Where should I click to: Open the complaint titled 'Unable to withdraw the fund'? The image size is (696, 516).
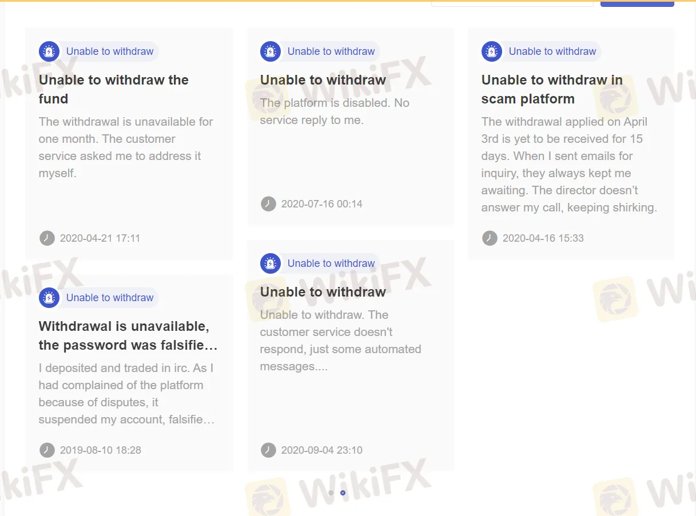click(x=113, y=89)
